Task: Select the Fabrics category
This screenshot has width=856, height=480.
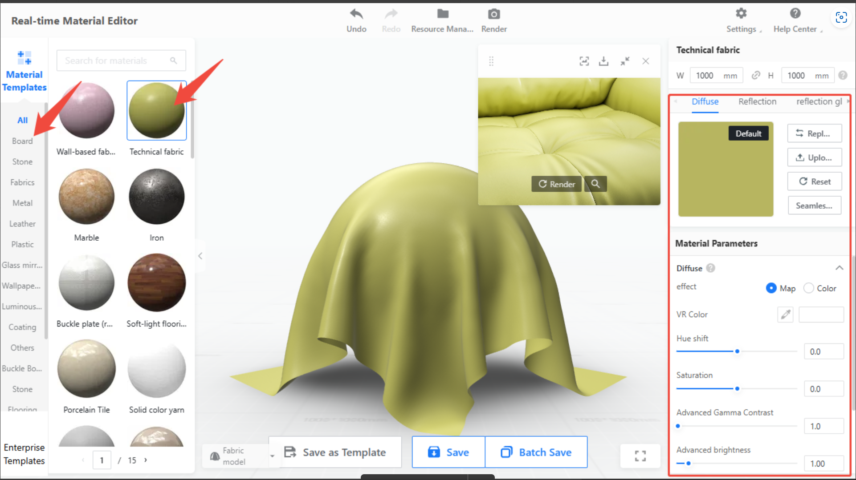Action: (22, 182)
